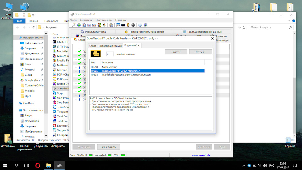
Task: Show hidden tray icons chevron
Action: click(x=243, y=165)
